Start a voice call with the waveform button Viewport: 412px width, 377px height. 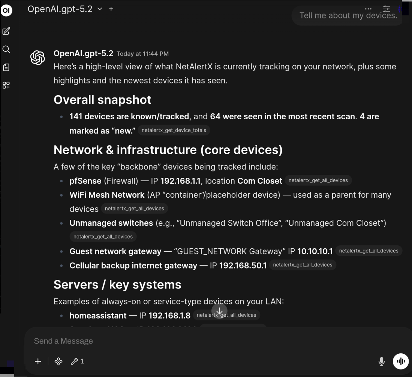[401, 361]
